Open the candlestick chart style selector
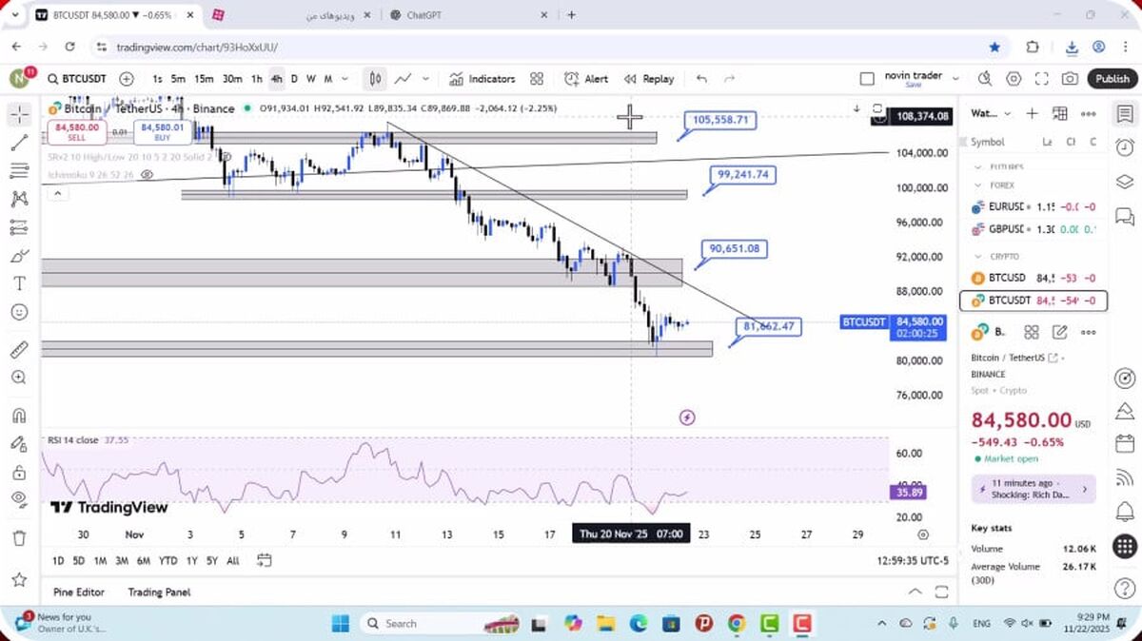 click(376, 79)
